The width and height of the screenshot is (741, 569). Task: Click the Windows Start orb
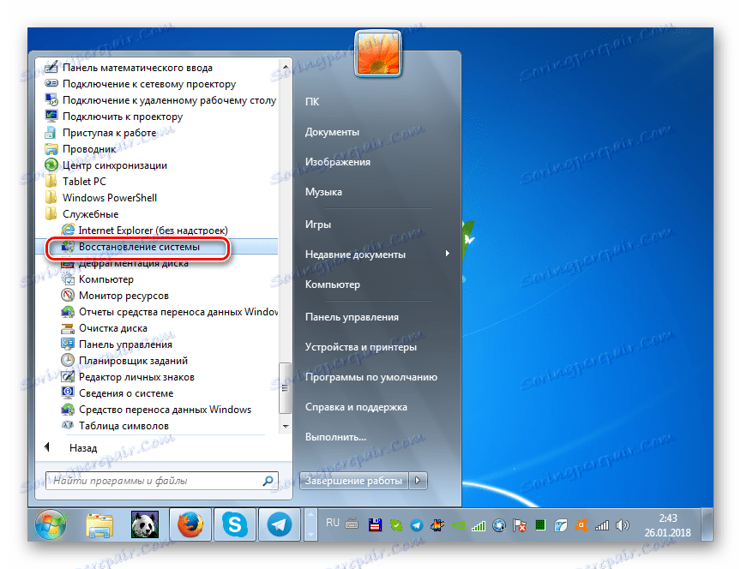pyautogui.click(x=51, y=525)
